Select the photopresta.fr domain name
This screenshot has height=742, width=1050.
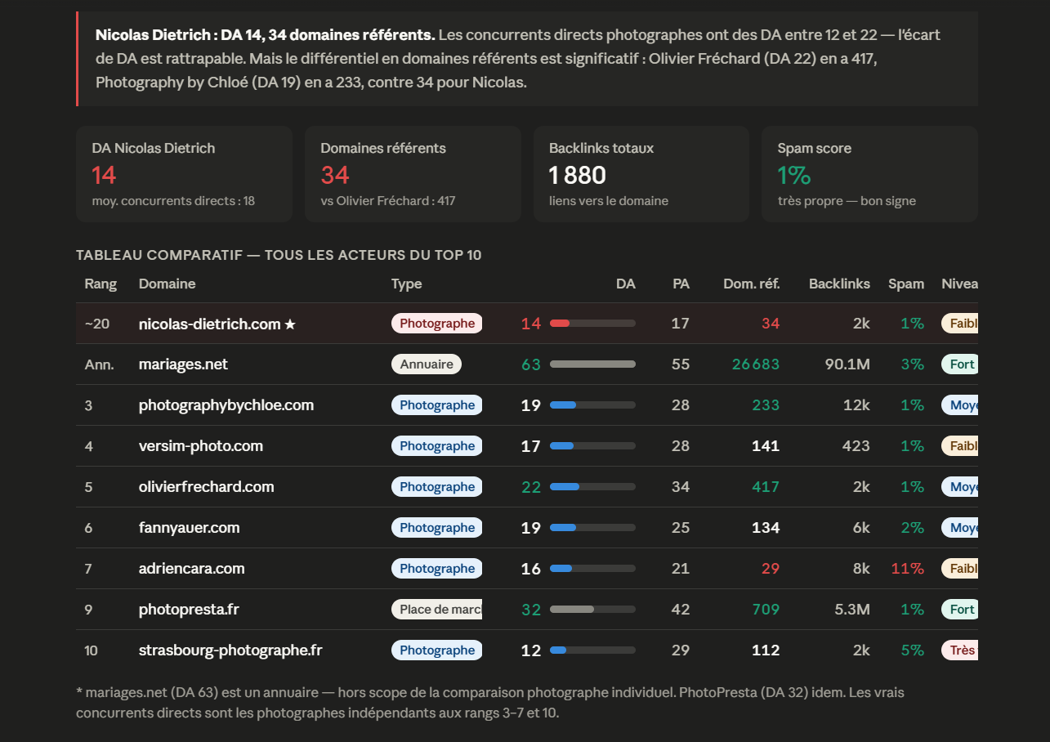tap(189, 610)
